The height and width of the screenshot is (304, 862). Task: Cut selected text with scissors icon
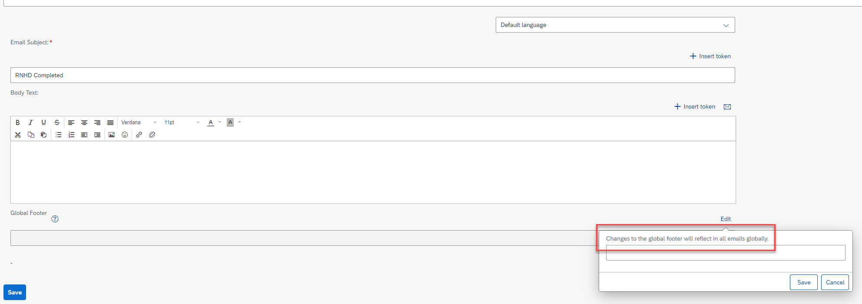click(18, 135)
